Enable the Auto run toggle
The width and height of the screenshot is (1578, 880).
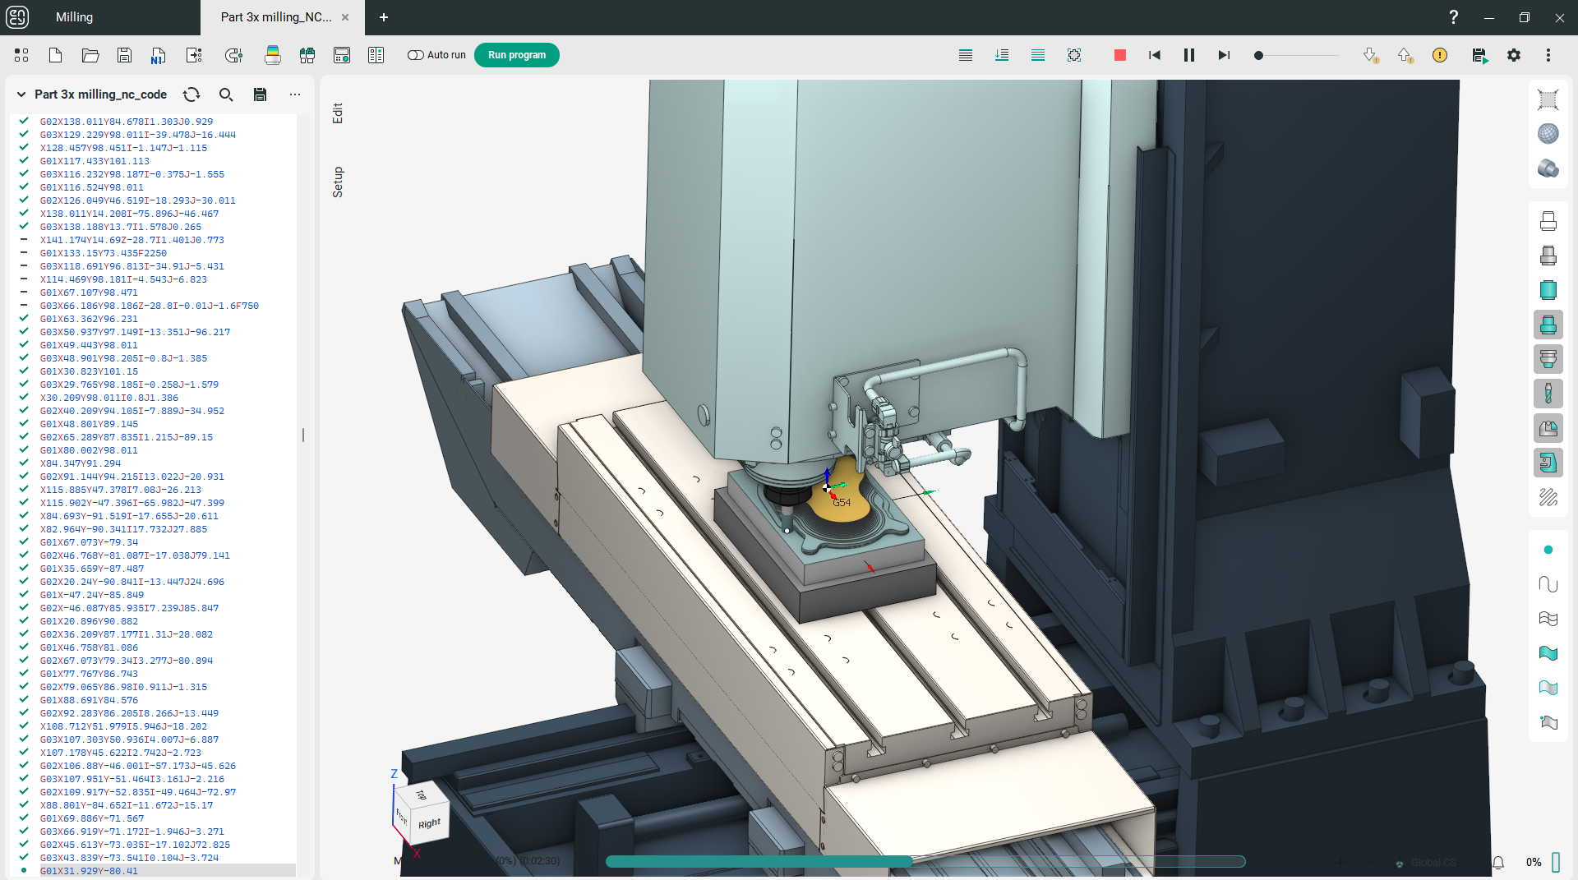coord(414,55)
